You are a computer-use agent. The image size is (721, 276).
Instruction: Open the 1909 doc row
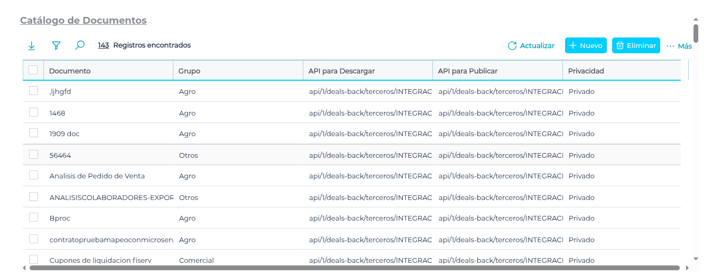click(x=64, y=134)
